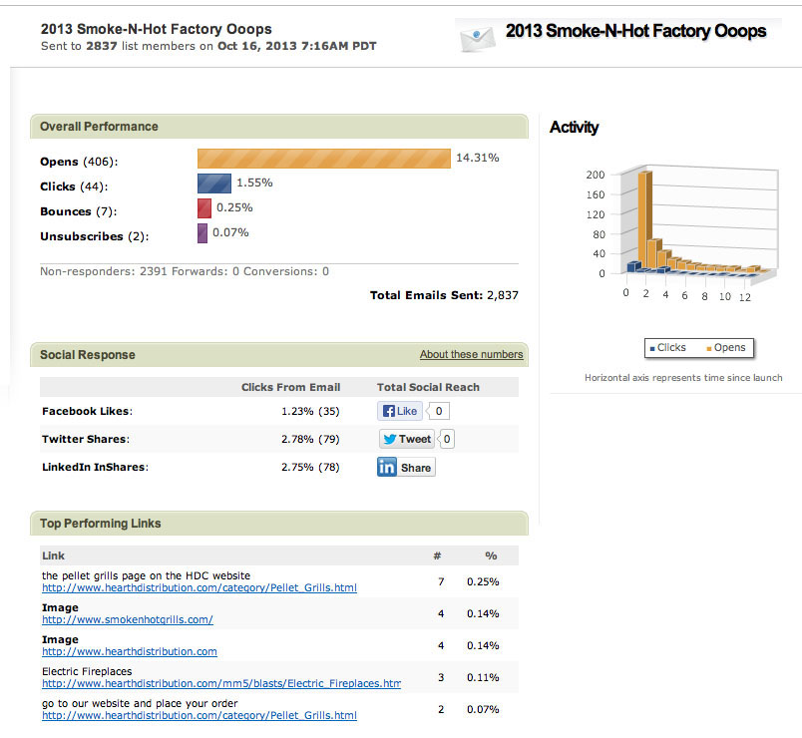
Task: Open the About these numbers link
Action: (471, 355)
